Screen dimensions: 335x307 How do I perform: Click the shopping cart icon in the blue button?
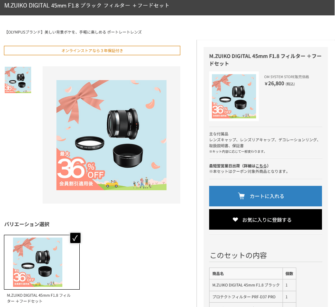pos(241,196)
